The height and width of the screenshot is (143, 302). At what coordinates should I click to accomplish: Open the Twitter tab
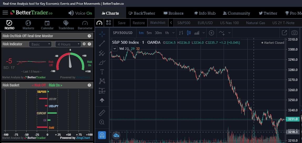point(268,13)
